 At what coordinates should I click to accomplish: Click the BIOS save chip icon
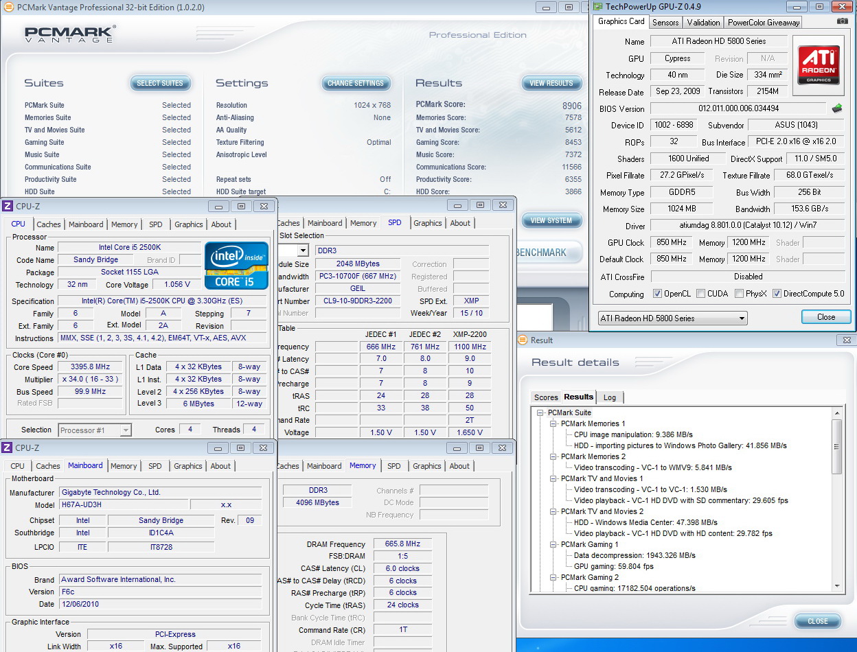pos(837,108)
